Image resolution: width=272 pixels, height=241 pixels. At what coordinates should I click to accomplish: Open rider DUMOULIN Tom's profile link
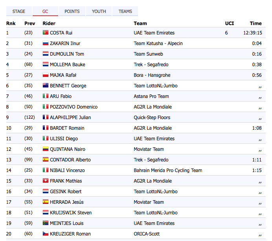[67, 54]
